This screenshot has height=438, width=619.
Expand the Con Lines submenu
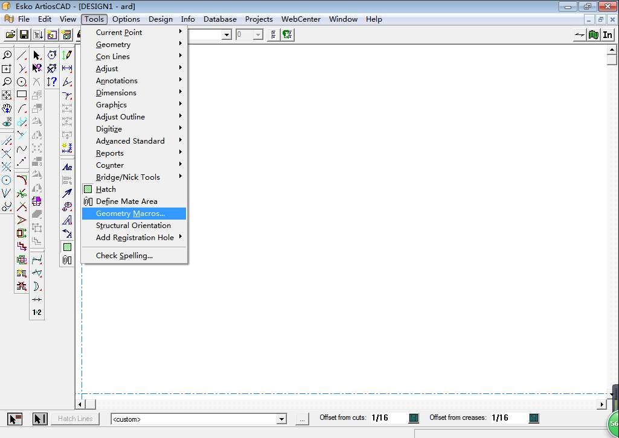134,56
